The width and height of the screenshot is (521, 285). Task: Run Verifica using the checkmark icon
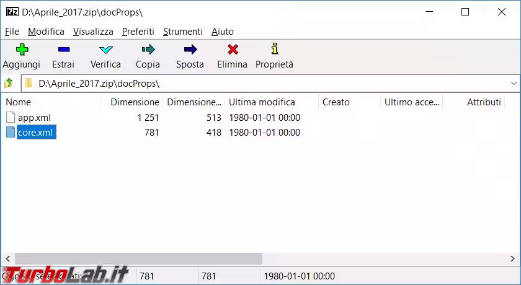click(105, 50)
